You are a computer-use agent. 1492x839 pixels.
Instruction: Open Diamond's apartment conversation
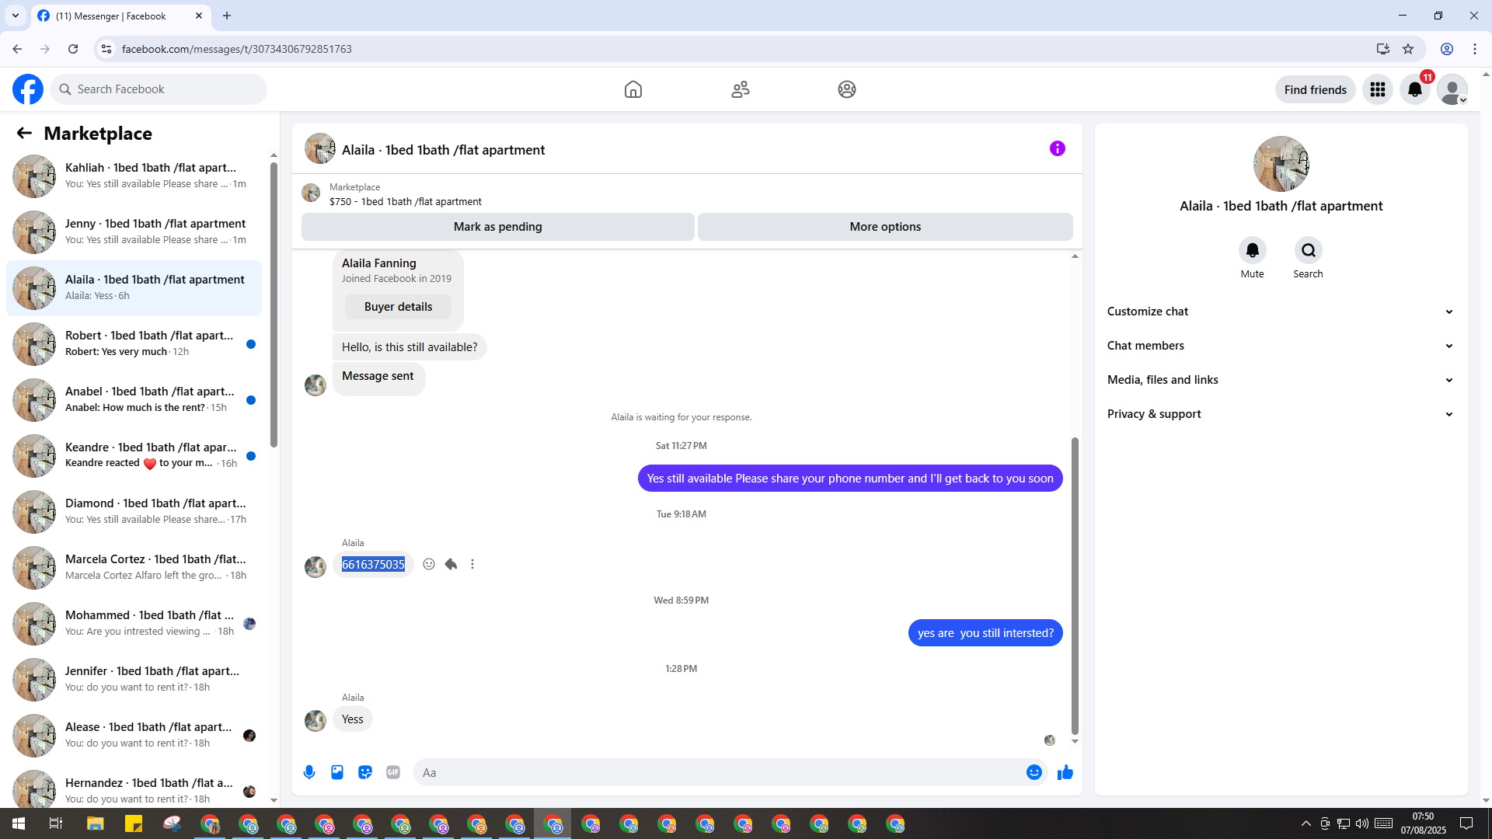tap(134, 512)
